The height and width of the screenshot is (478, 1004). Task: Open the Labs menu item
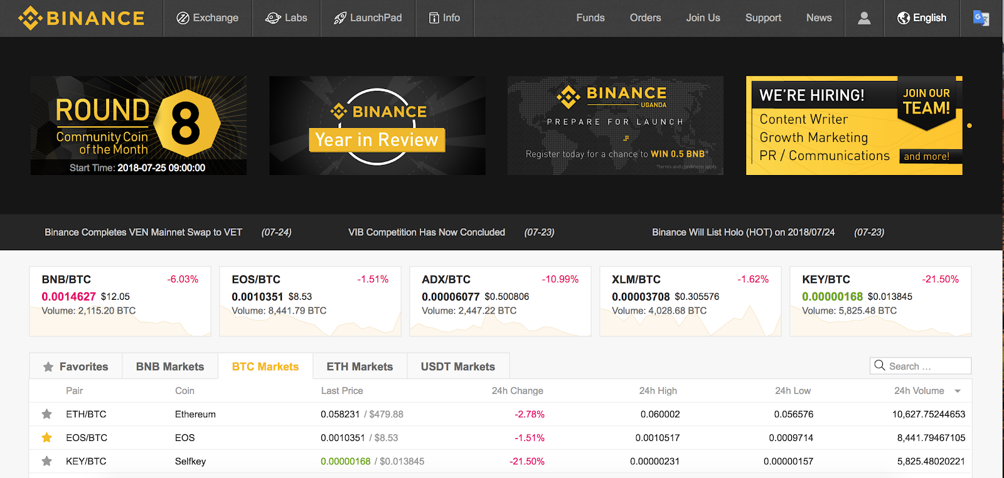pos(286,18)
